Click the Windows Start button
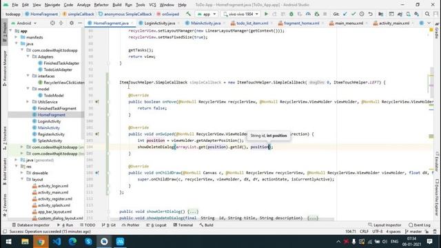 coord(8,242)
